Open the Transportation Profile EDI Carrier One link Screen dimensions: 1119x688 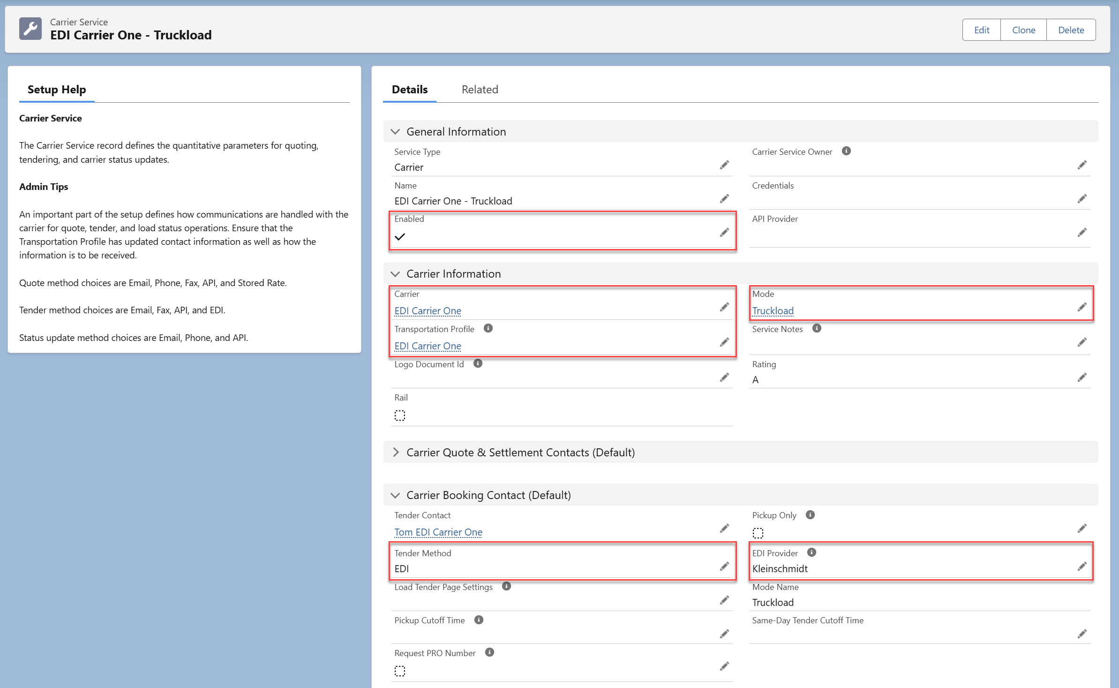coord(428,346)
